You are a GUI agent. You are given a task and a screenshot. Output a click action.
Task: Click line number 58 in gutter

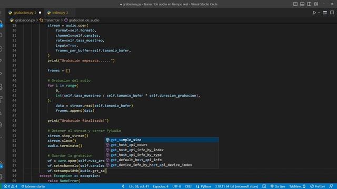pos(14,171)
